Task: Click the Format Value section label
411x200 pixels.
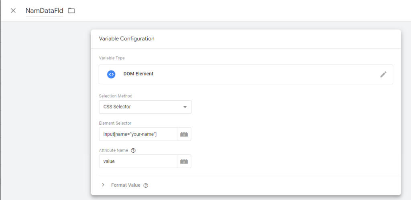Action: click(x=126, y=185)
